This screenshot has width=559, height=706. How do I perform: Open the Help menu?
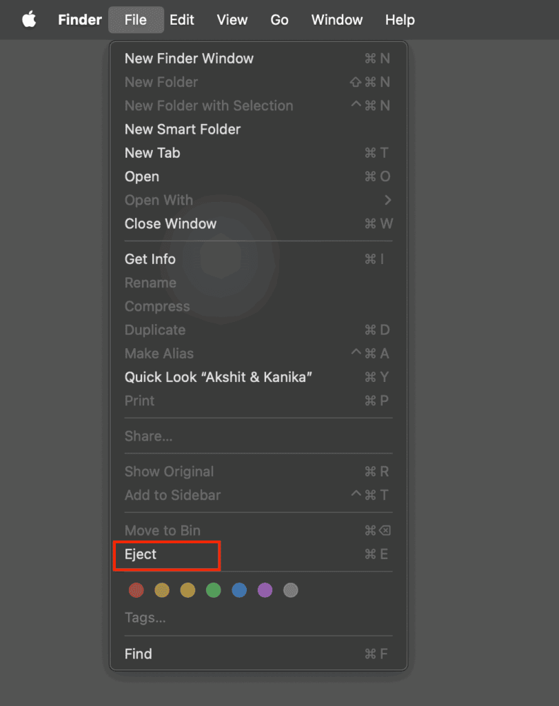[x=399, y=19]
